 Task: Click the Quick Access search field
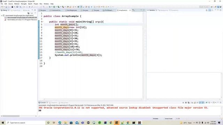point(204,7)
